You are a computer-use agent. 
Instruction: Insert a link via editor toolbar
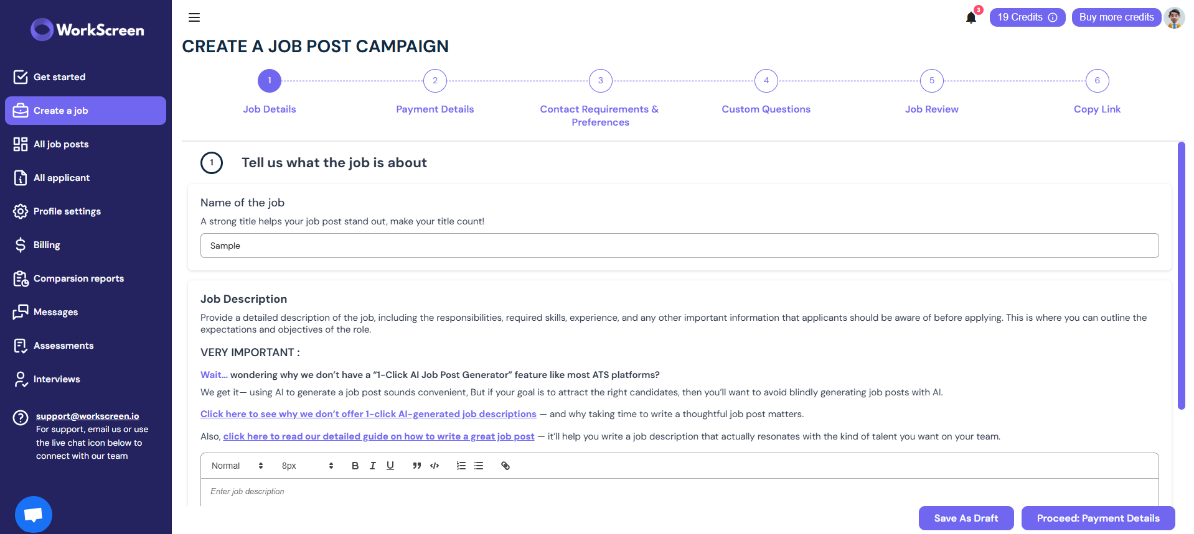(505, 466)
